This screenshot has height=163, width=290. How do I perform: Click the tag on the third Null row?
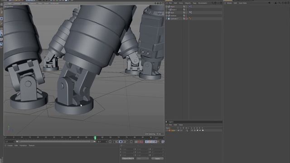[190, 12]
